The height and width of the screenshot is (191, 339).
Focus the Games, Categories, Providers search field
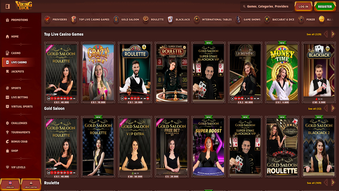coord(266,7)
